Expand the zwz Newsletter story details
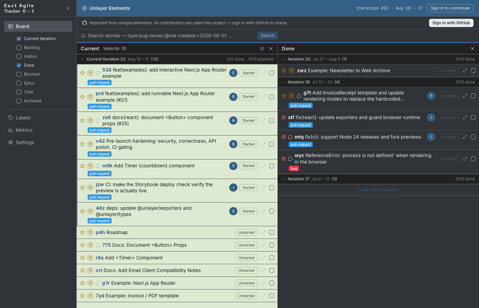The width and height of the screenshot is (479, 308). (x=465, y=70)
